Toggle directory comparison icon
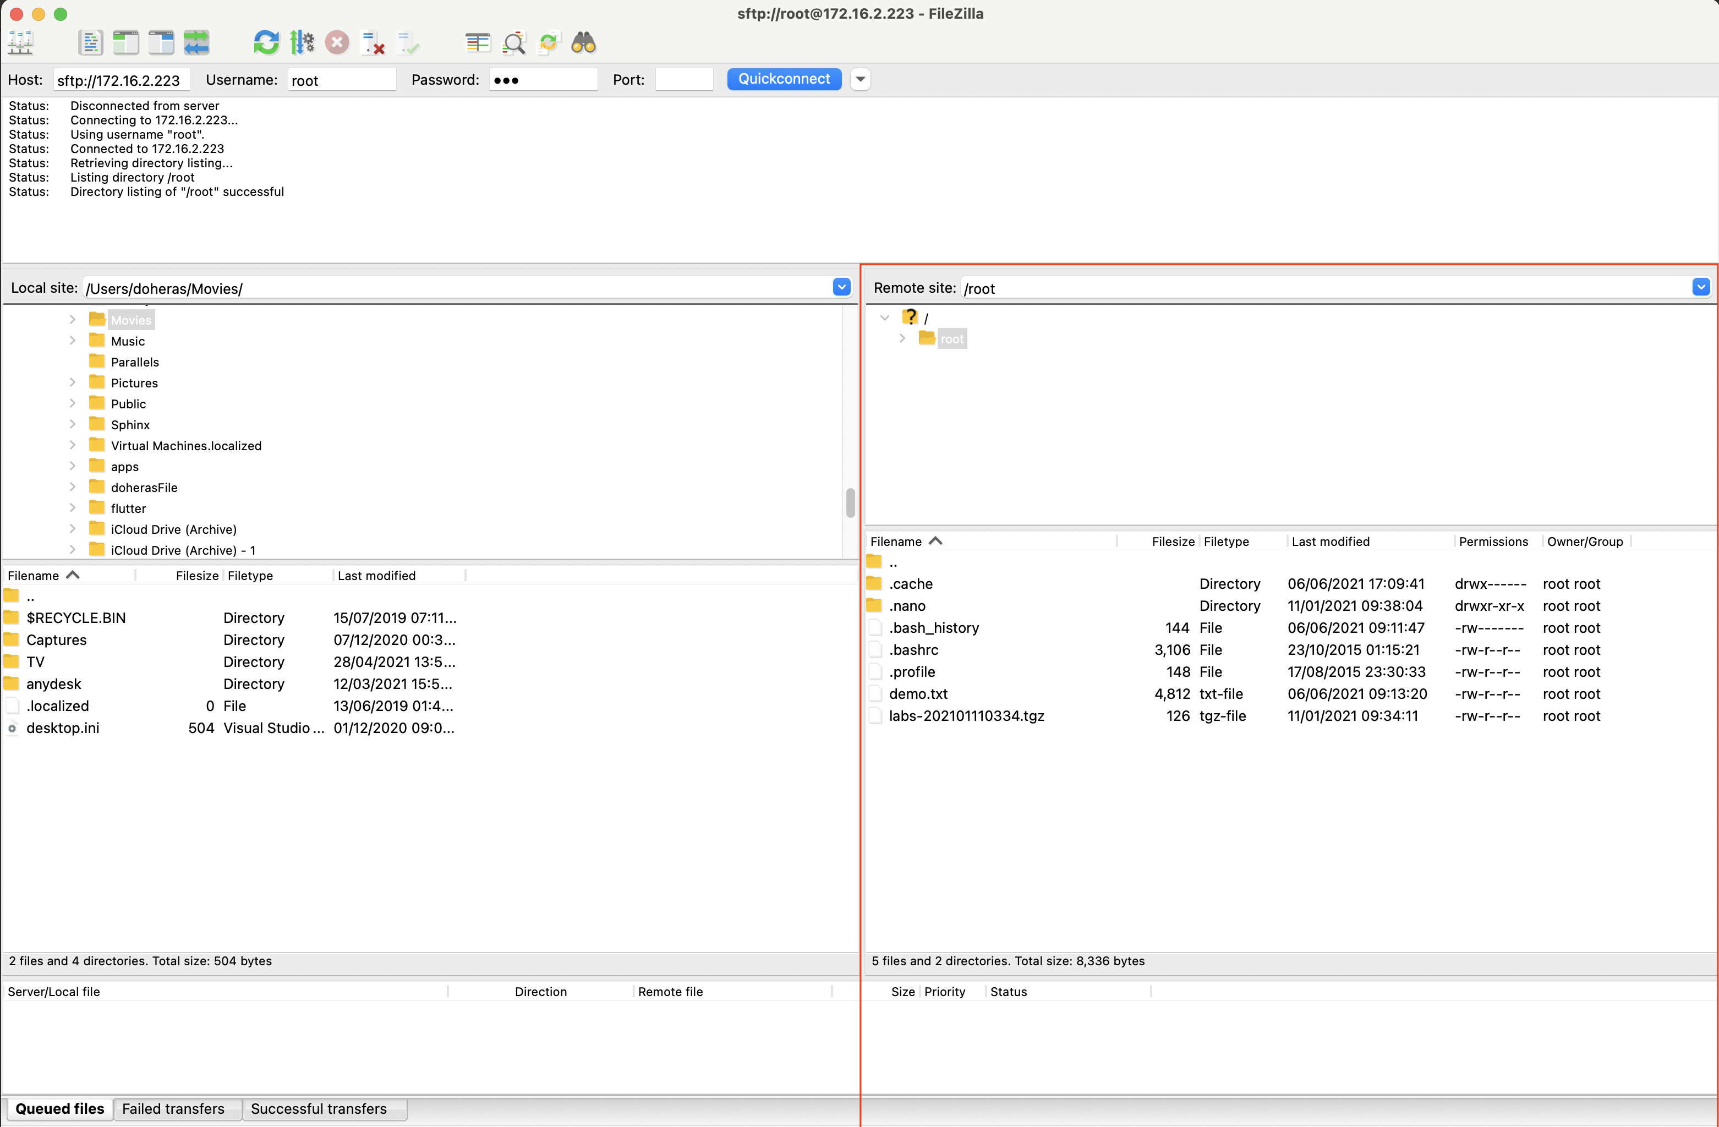Image resolution: width=1719 pixels, height=1127 pixels. pos(513,43)
